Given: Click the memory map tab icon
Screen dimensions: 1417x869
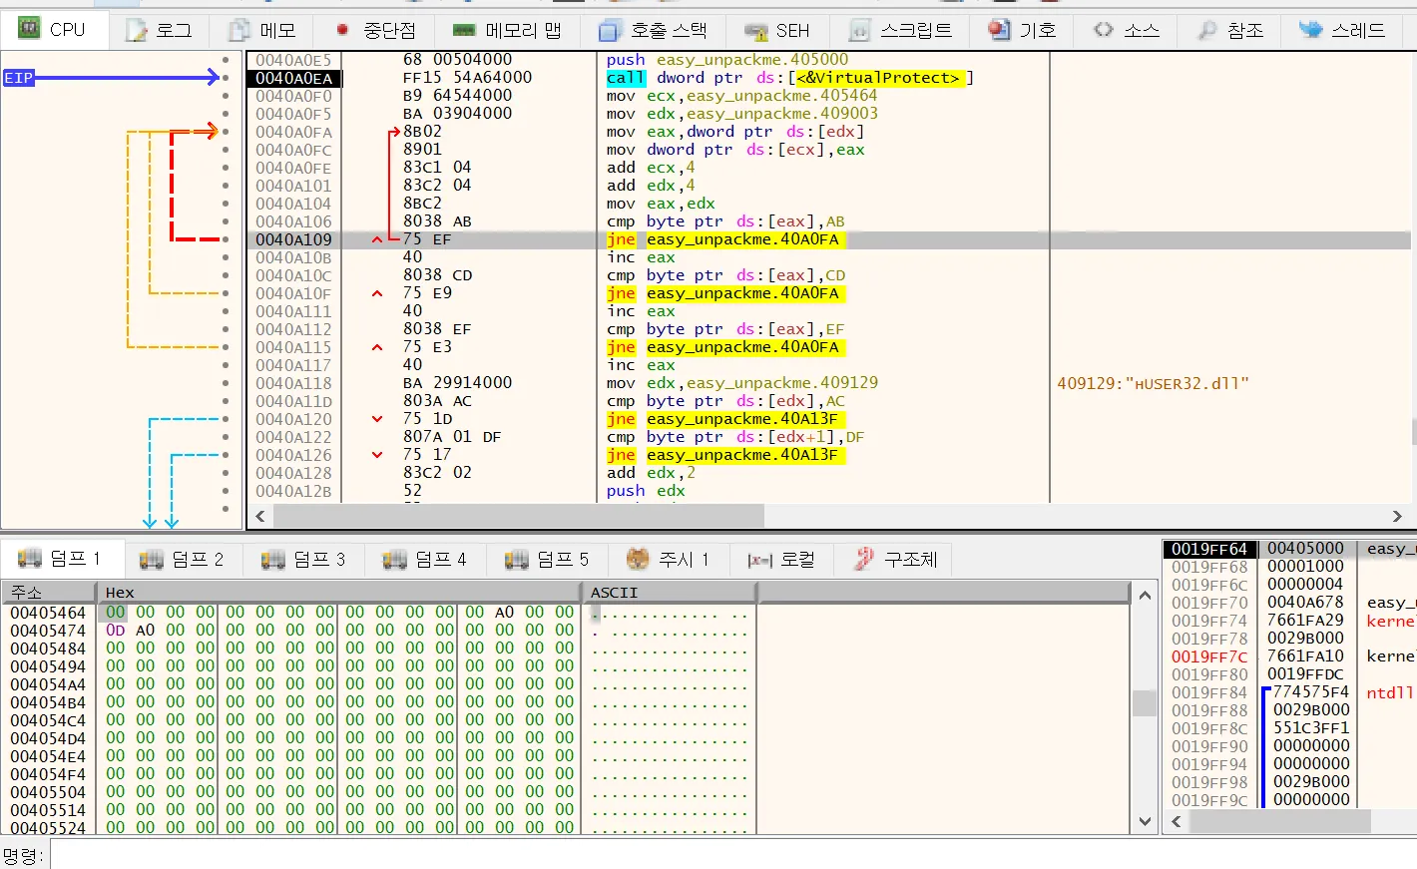Looking at the screenshot, I should (x=464, y=30).
